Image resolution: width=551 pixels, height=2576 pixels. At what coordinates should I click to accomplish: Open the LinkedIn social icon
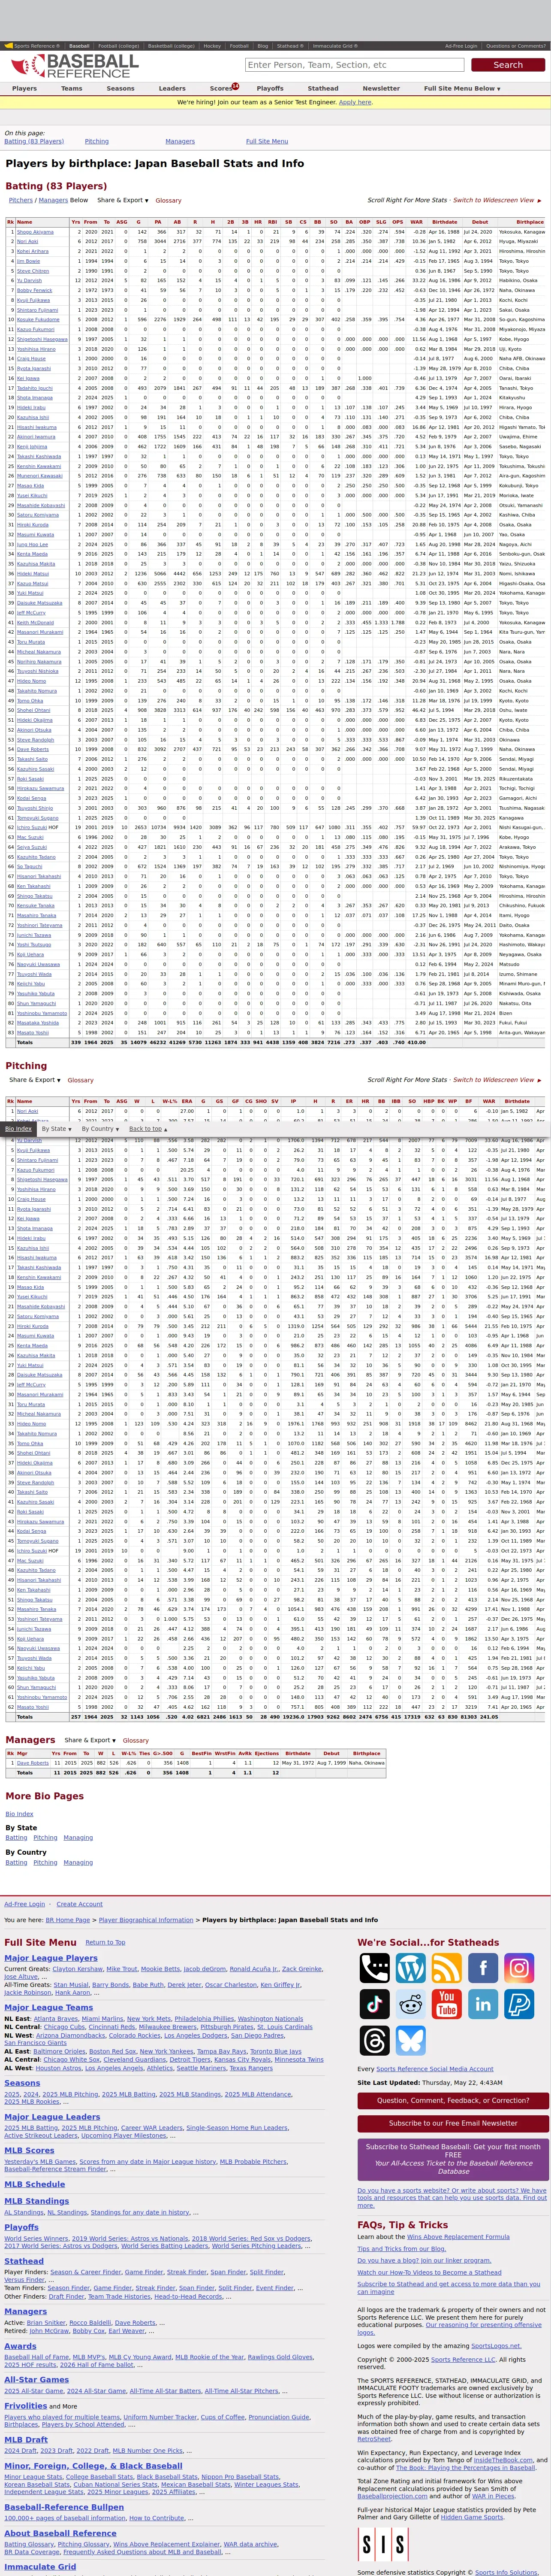coord(483,2004)
